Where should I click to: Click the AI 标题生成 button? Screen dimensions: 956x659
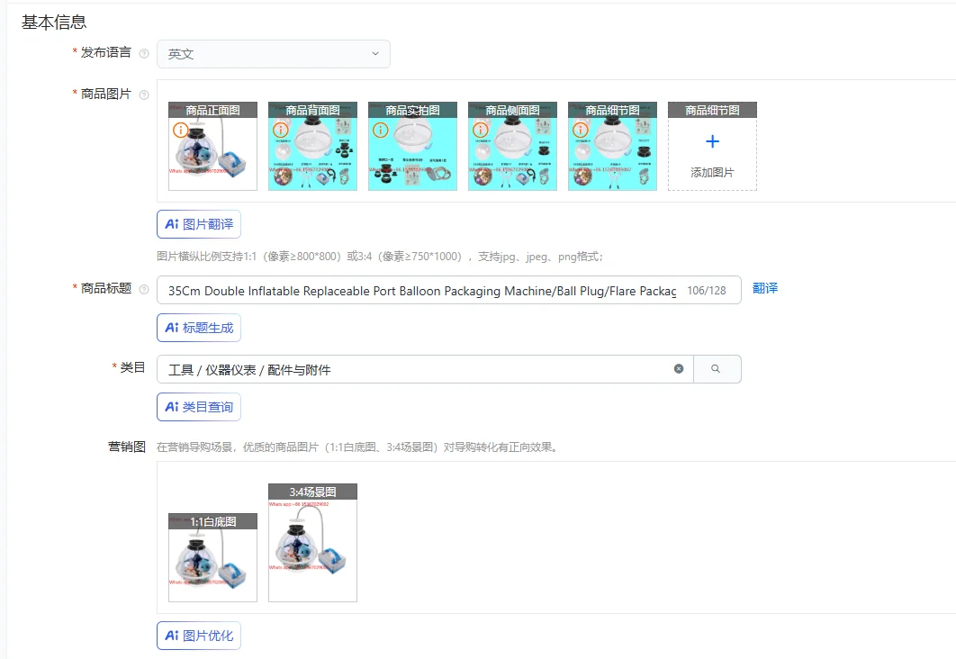click(x=199, y=328)
